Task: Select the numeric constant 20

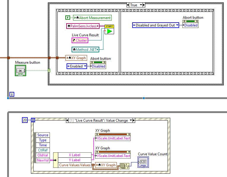Action: coord(25,120)
